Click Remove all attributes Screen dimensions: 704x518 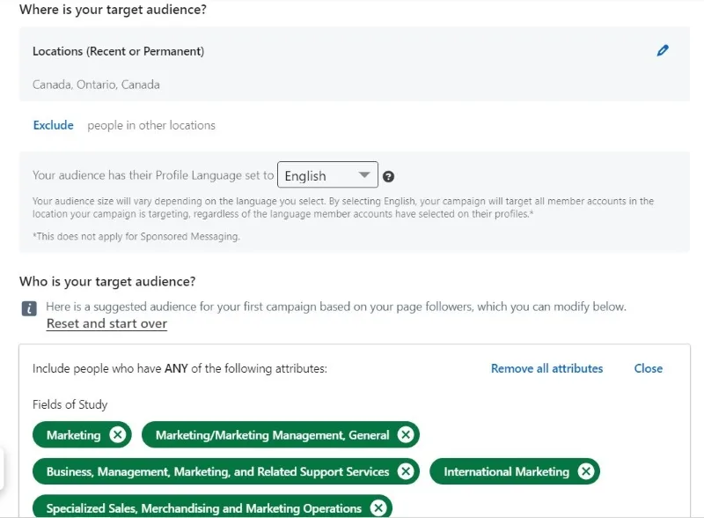(x=546, y=368)
